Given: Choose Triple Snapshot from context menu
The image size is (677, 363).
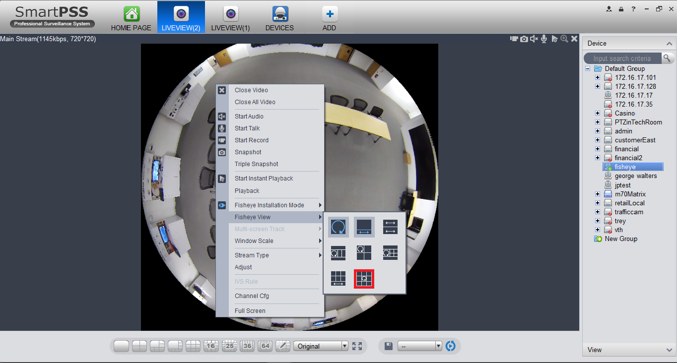Looking at the screenshot, I should pyautogui.click(x=256, y=164).
